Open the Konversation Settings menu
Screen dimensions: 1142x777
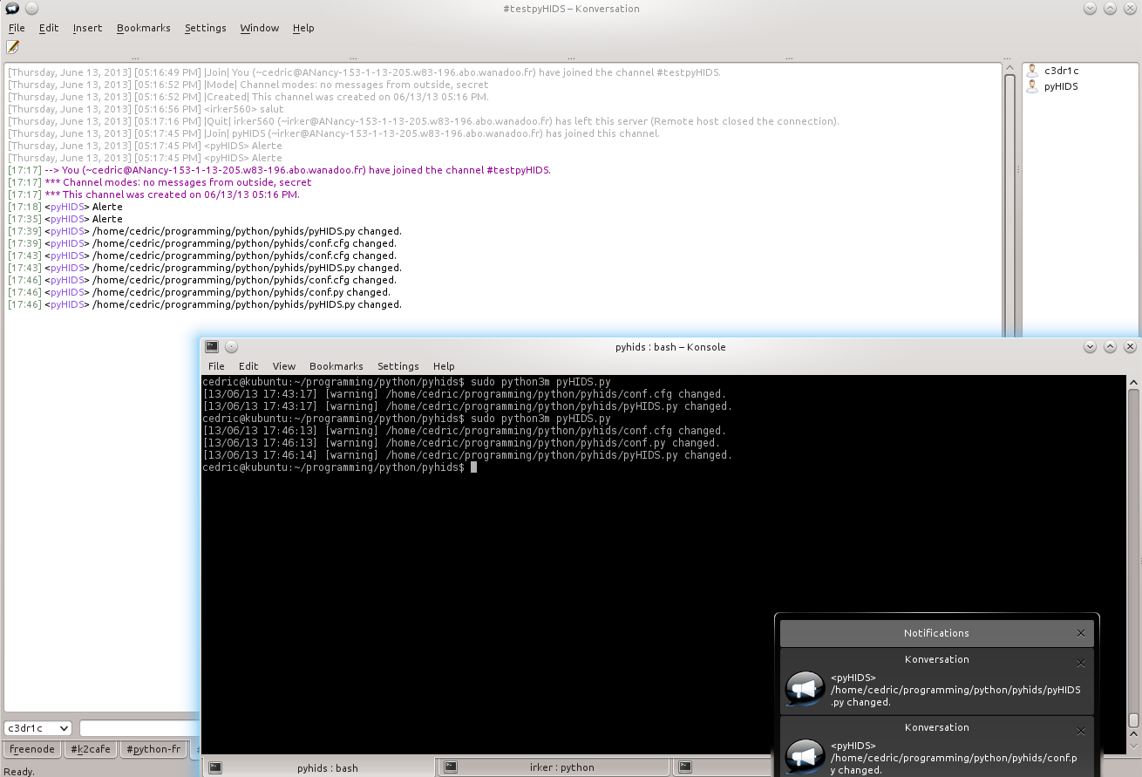tap(206, 28)
